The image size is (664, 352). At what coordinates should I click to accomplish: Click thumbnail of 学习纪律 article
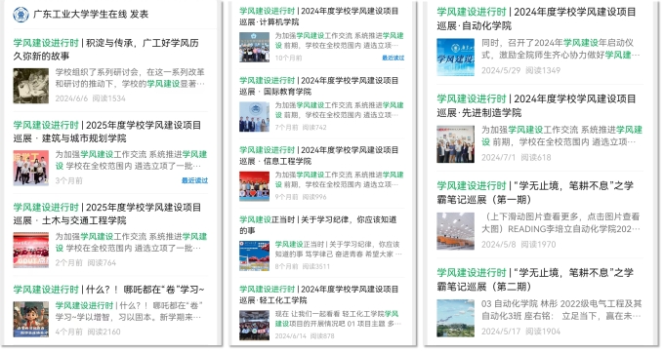point(254,256)
